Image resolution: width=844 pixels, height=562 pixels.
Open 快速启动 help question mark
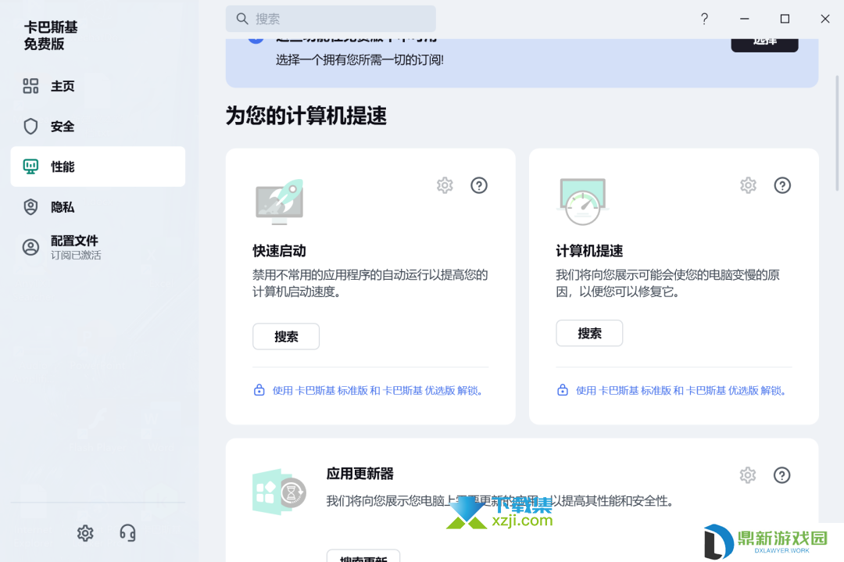click(479, 185)
